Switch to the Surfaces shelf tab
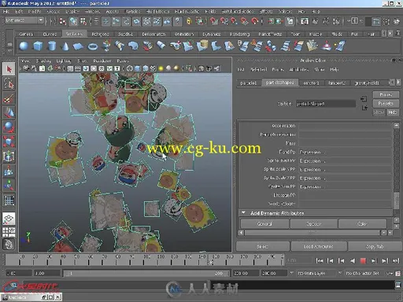 point(74,34)
